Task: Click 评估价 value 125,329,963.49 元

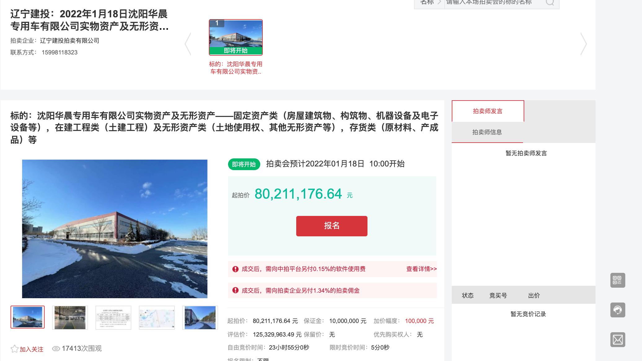Action: point(277,334)
